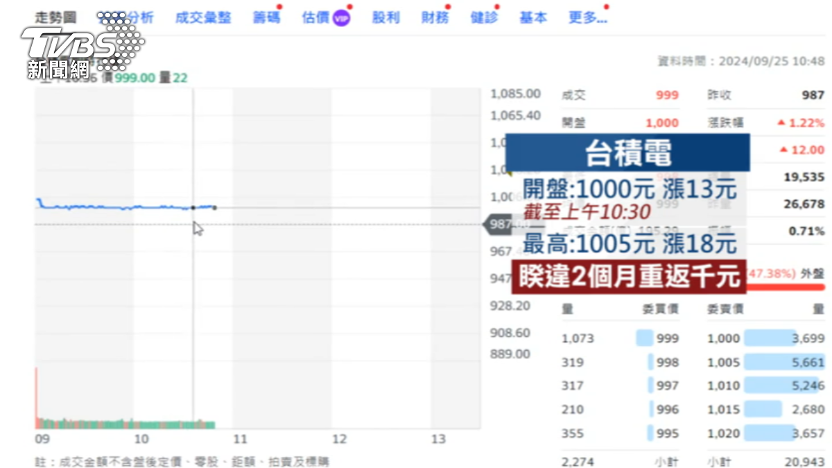Click the purple VIP badge icon

[341, 18]
